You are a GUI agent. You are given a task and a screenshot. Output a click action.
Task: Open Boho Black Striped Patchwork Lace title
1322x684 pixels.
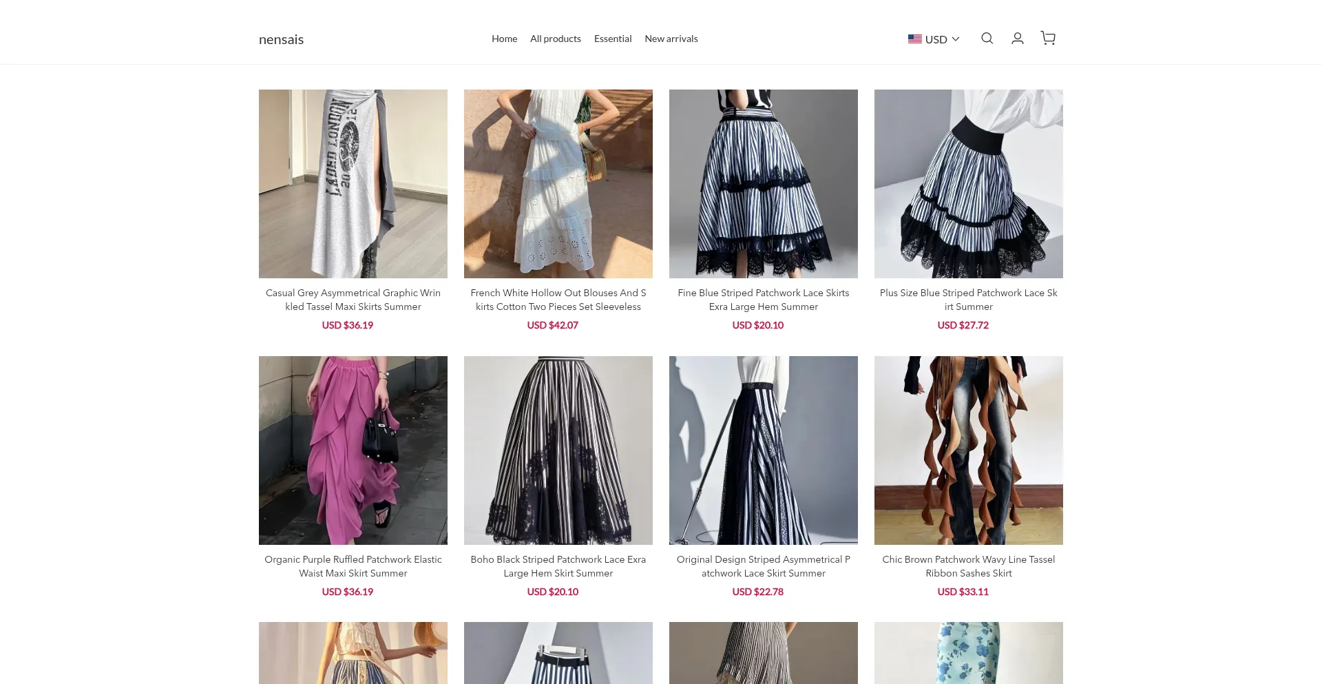[x=558, y=566]
